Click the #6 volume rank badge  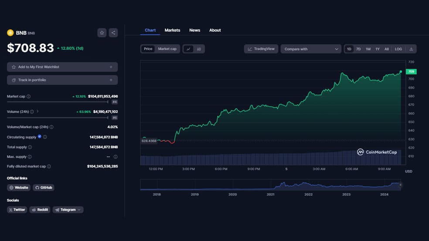115,118
